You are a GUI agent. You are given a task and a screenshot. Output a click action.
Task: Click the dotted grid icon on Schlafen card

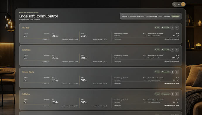(177, 94)
